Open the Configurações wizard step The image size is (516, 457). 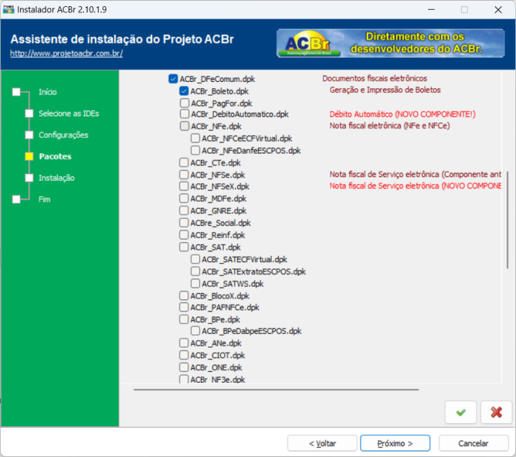pos(63,135)
